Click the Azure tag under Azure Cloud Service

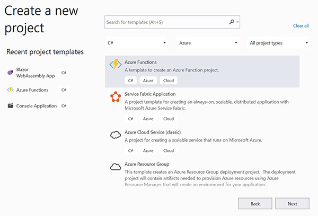(x=148, y=150)
